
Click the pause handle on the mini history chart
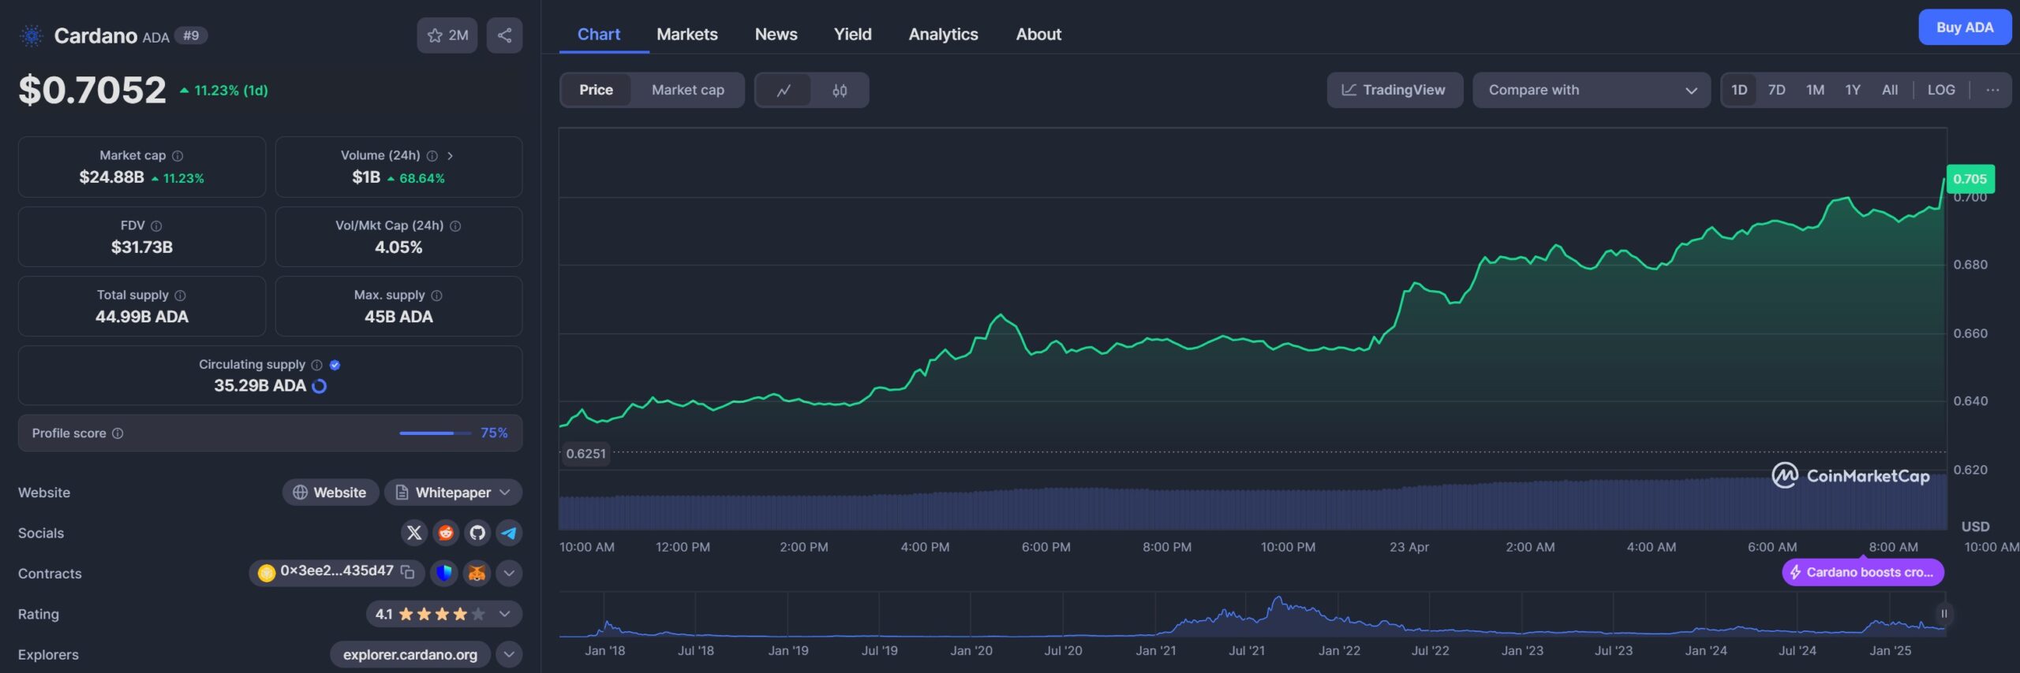(1944, 614)
